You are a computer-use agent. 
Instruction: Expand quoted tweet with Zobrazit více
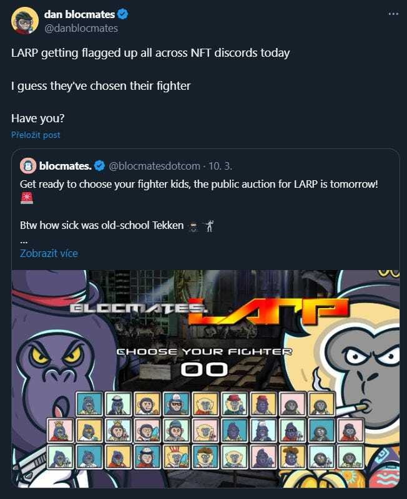(x=49, y=253)
